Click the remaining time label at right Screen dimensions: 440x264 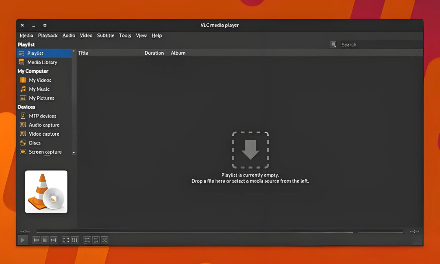pyautogui.click(x=415, y=232)
